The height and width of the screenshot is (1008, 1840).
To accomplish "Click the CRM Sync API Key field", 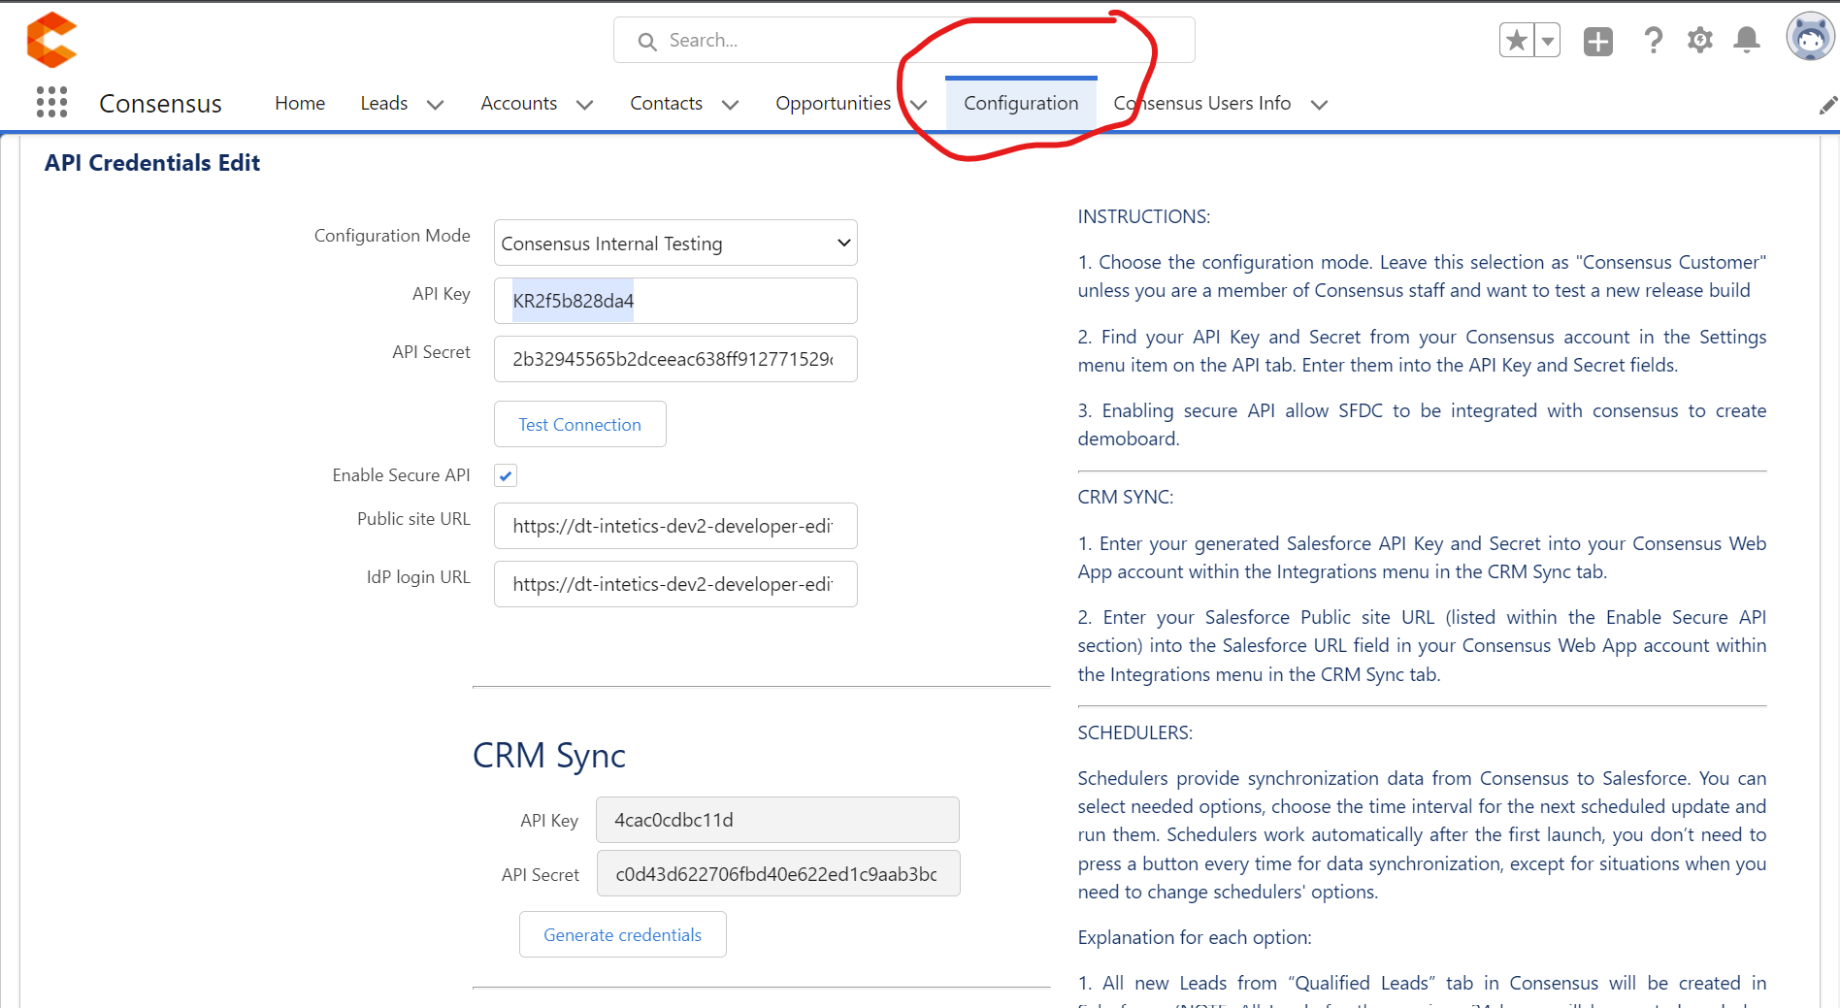I will click(x=777, y=820).
